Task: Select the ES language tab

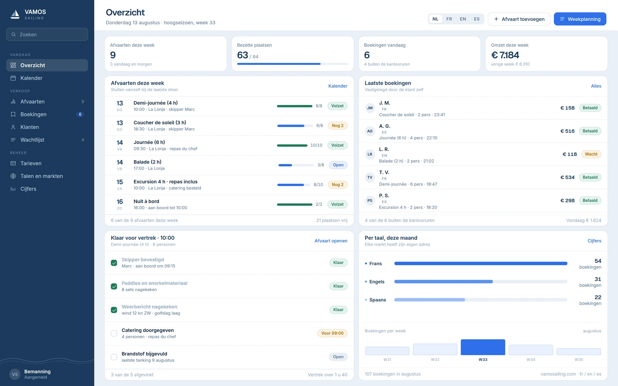Action: (x=477, y=19)
